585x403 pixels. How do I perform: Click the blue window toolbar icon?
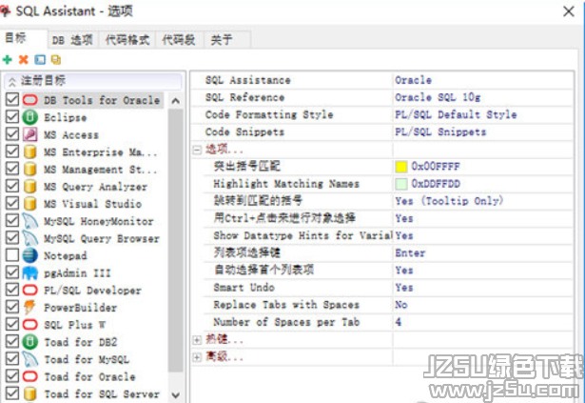tap(40, 59)
